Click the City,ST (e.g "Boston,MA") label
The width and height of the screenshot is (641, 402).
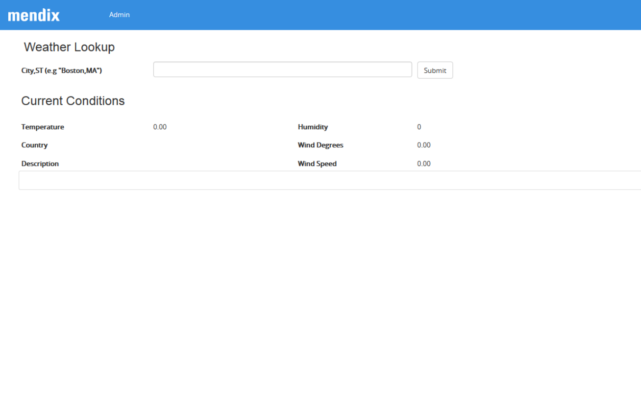(62, 71)
